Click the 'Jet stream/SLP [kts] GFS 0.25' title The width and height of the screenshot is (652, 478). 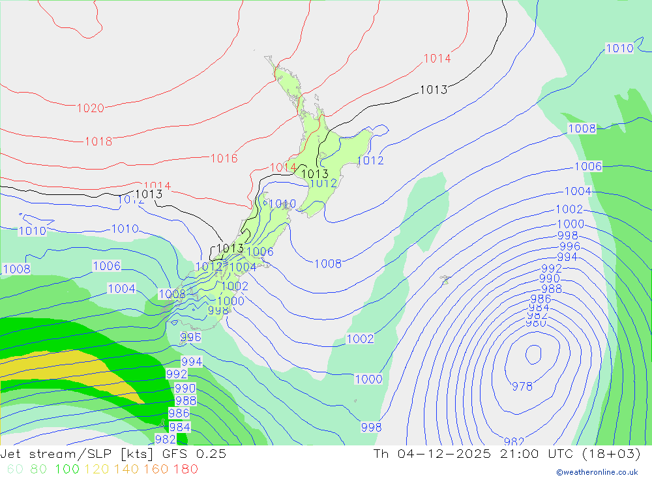pos(113,453)
